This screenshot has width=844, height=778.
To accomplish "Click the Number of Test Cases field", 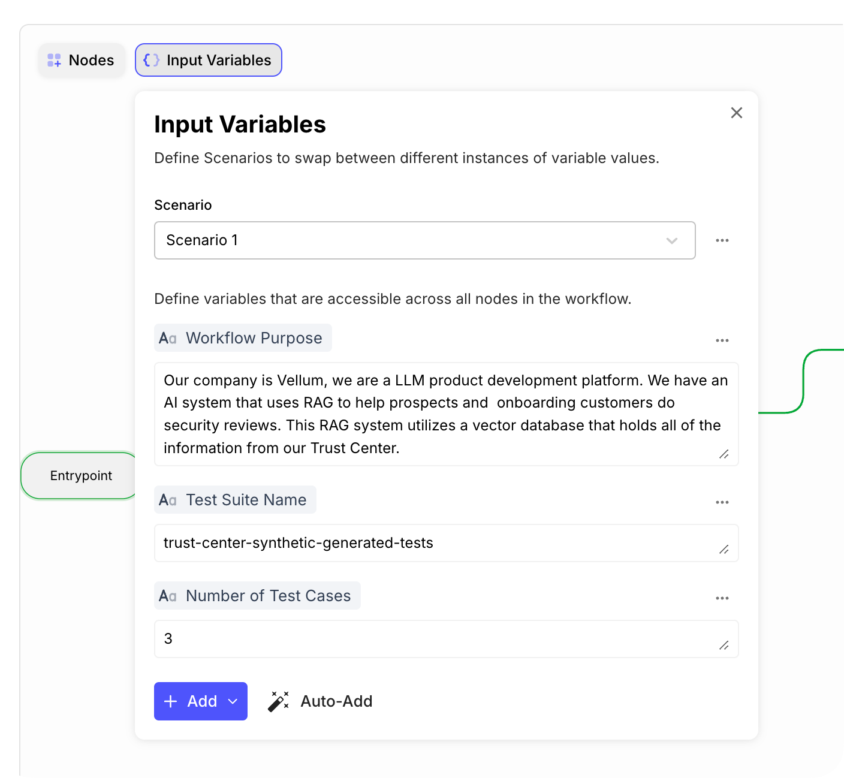I will (x=446, y=639).
